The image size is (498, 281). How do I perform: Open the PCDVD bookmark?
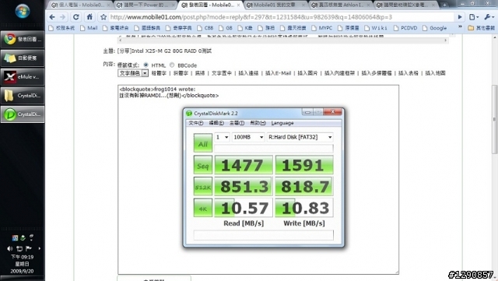point(405,28)
